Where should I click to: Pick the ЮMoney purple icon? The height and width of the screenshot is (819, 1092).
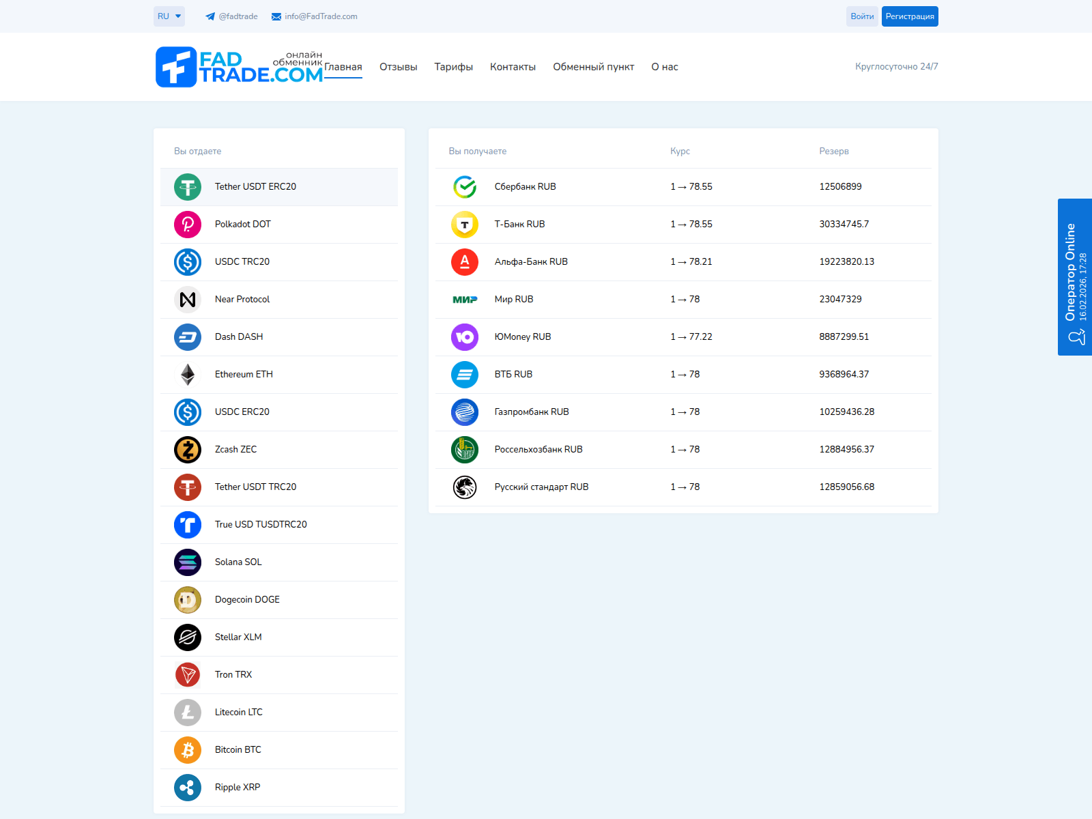click(x=465, y=337)
